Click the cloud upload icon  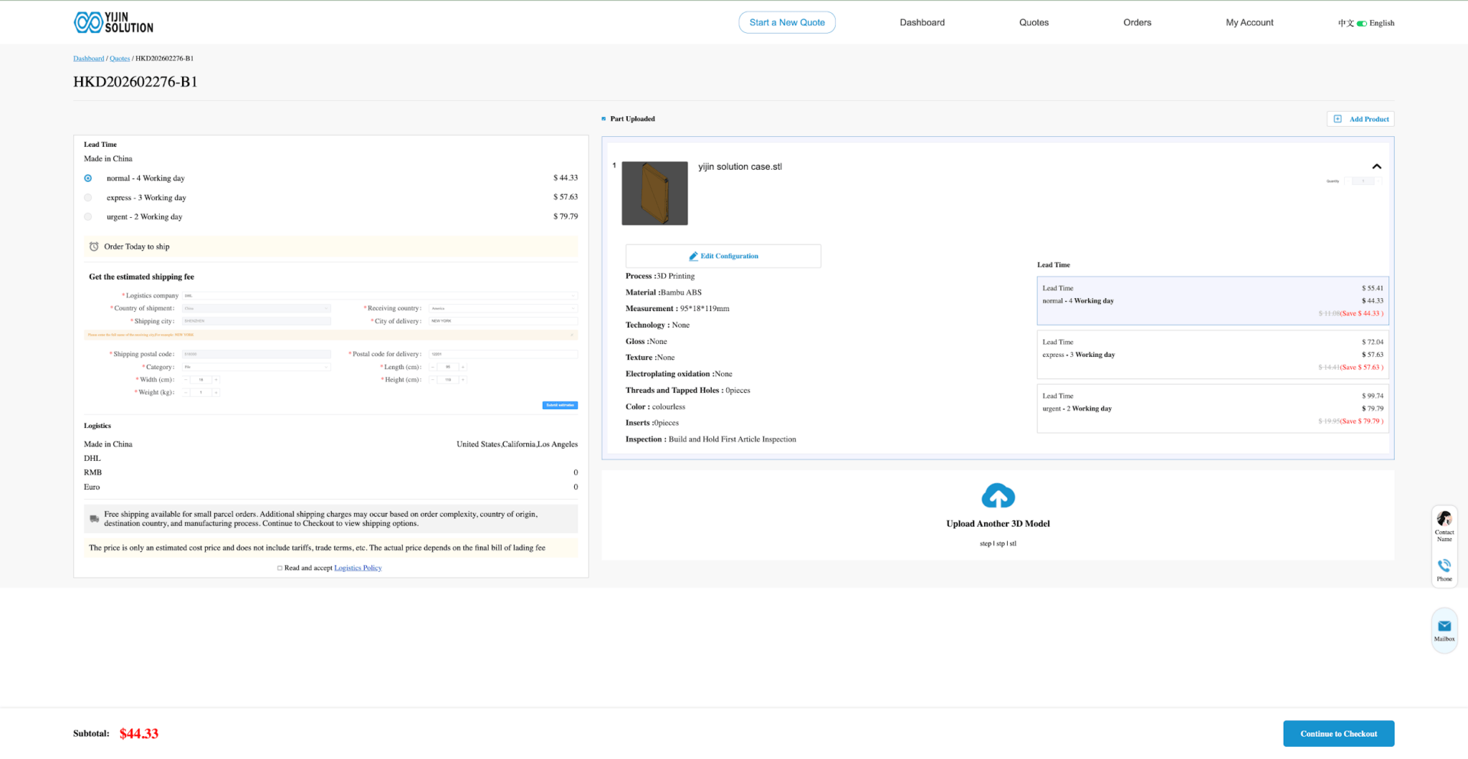coord(998,496)
